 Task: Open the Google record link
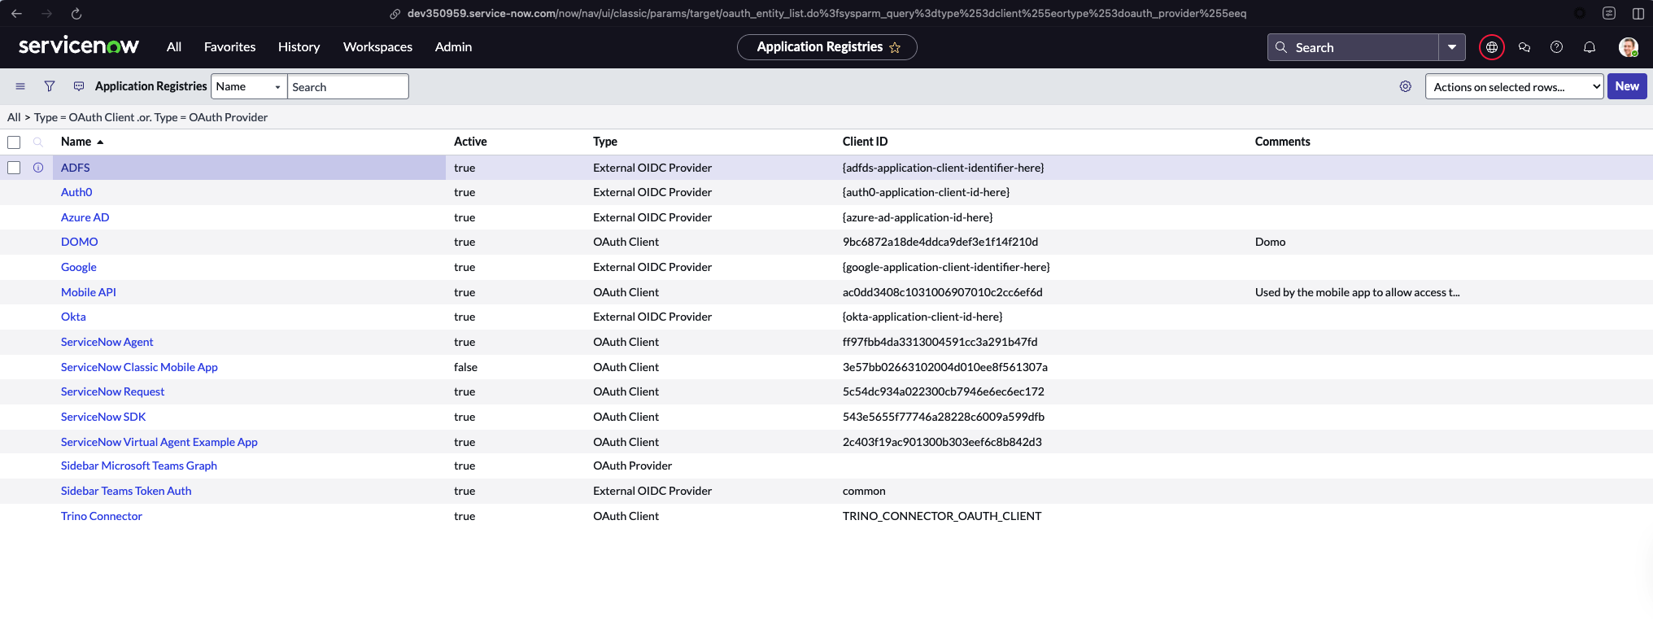click(78, 267)
